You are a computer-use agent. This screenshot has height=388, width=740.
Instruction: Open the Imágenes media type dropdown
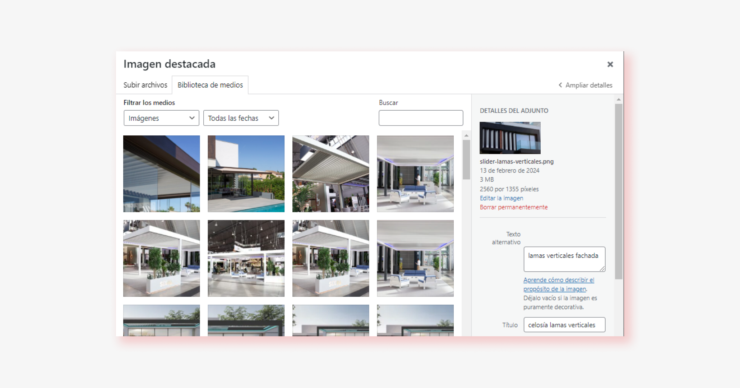point(161,118)
